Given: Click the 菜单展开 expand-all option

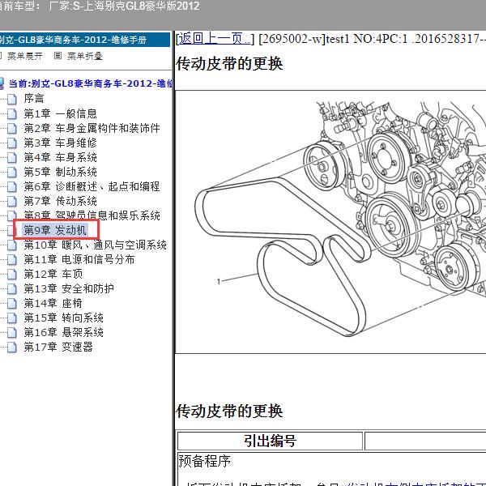Looking at the screenshot, I should 25,56.
